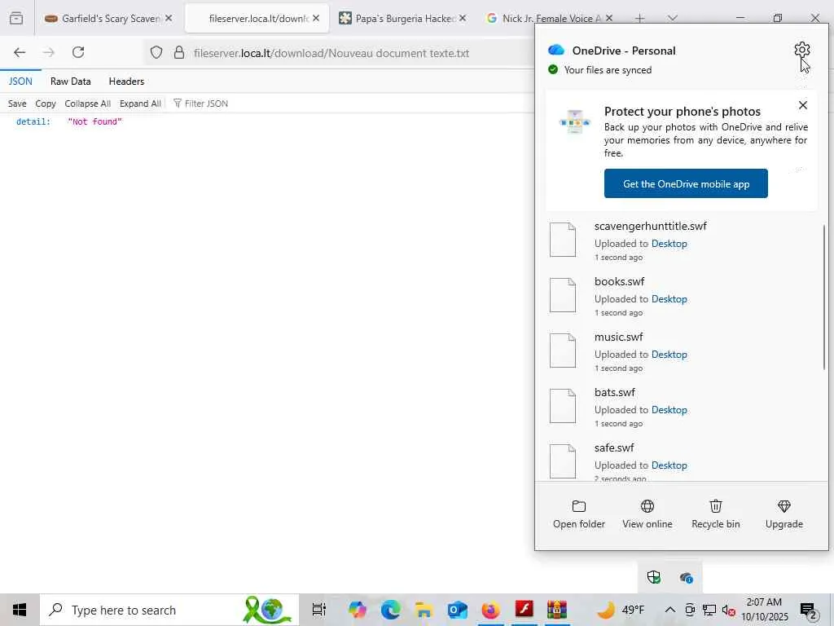Viewport: 834px width, 626px height.
Task: Switch to the Raw Data tab
Action: point(70,81)
